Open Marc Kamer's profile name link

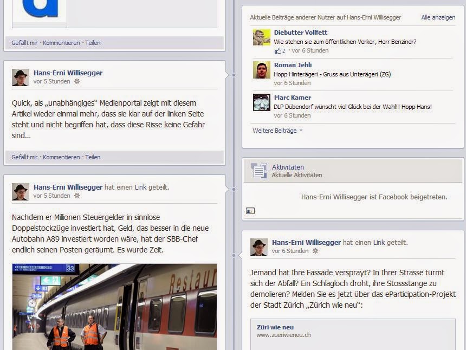coord(293,98)
